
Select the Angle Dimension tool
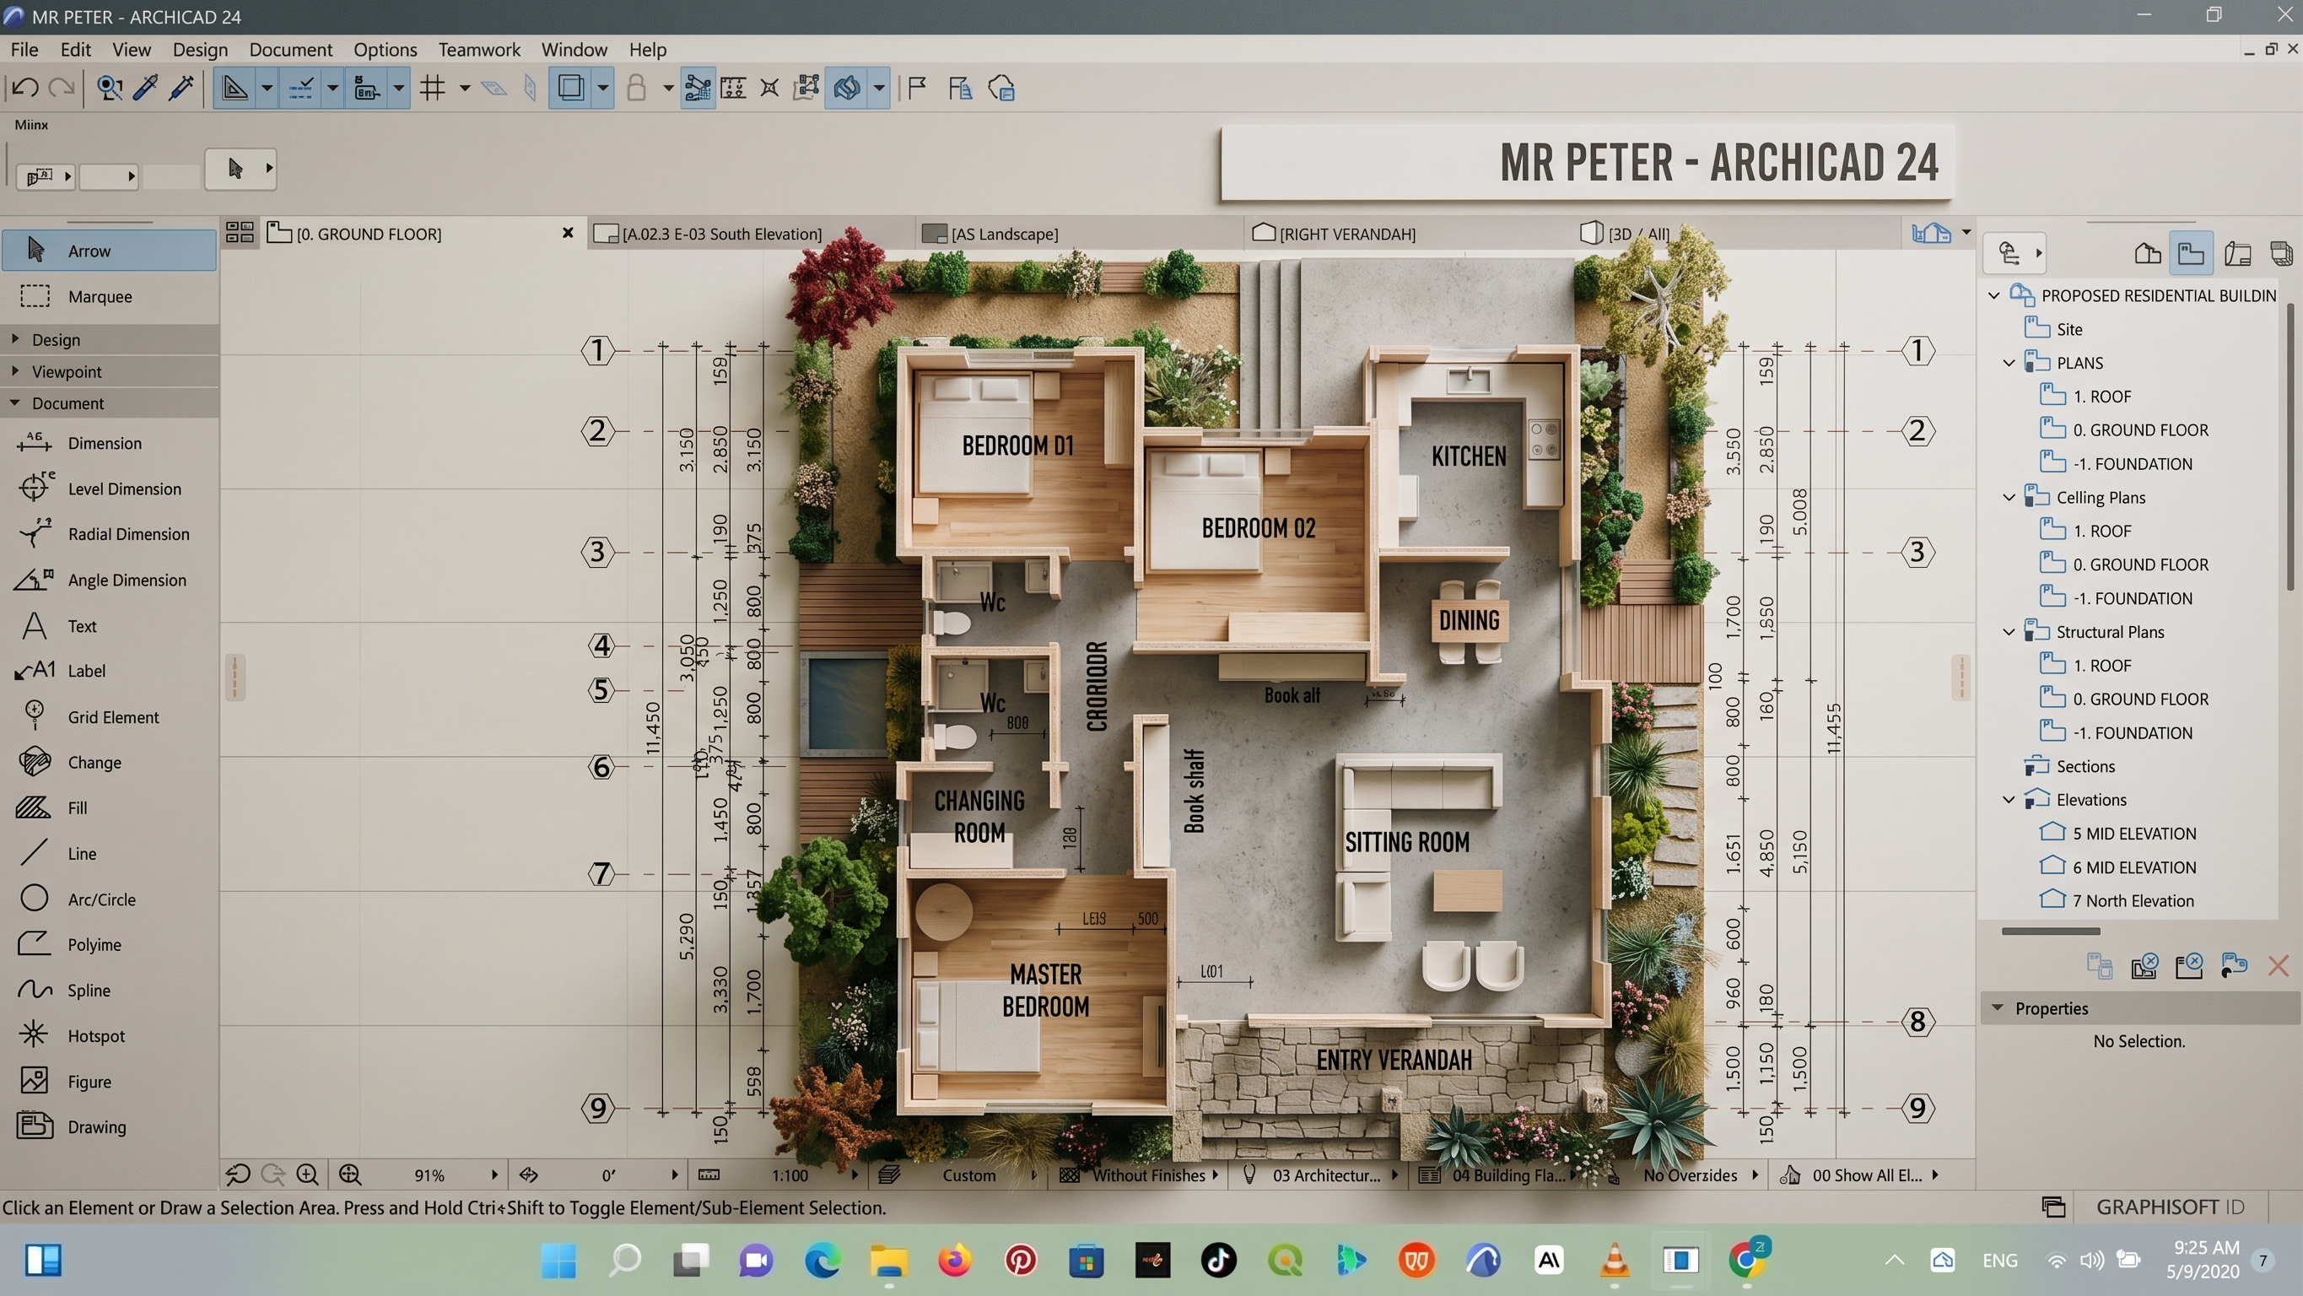[x=109, y=580]
